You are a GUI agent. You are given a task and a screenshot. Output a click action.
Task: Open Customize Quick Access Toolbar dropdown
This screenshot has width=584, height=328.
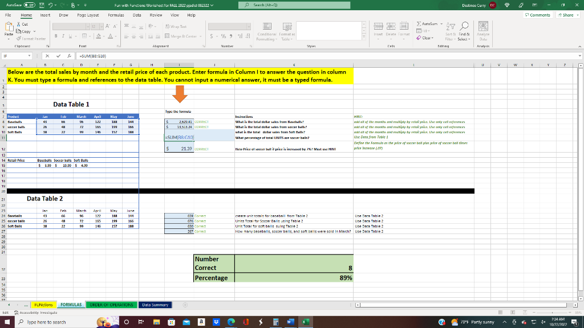pos(86,5)
